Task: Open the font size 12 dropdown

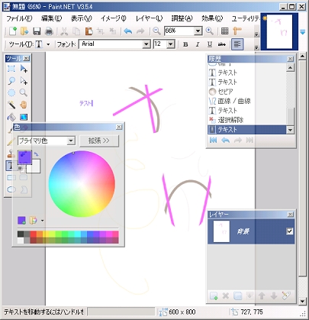Action: 171,44
